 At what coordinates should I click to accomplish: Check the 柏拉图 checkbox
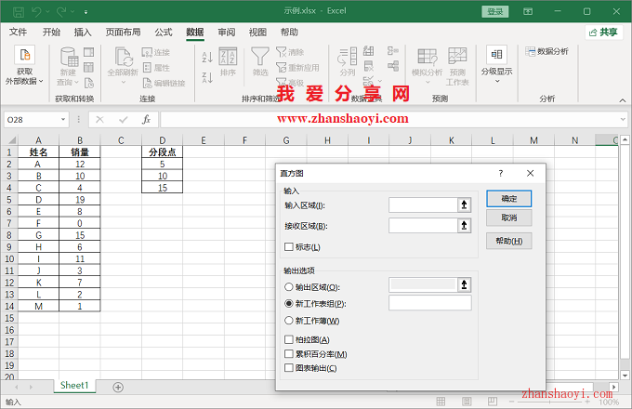click(289, 339)
